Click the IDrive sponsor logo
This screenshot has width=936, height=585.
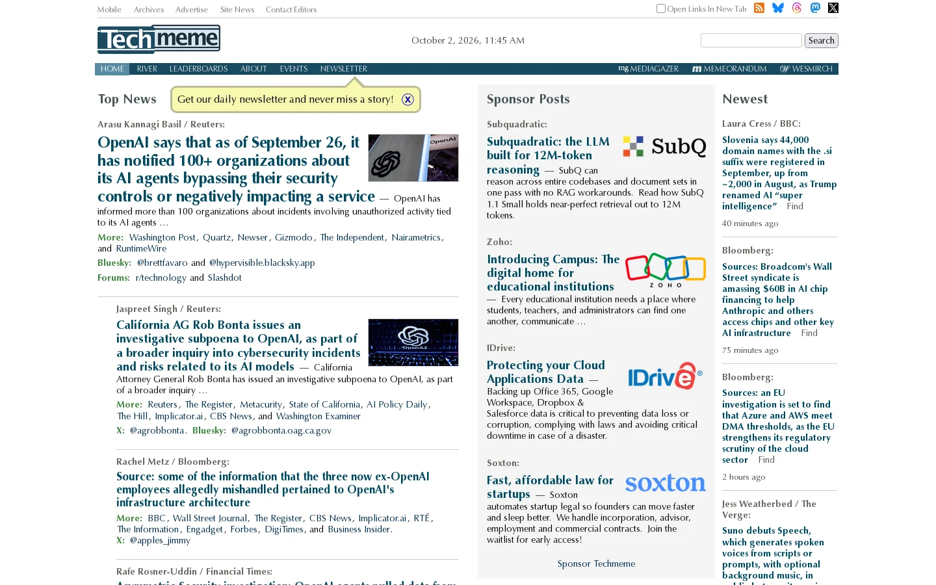click(x=666, y=376)
